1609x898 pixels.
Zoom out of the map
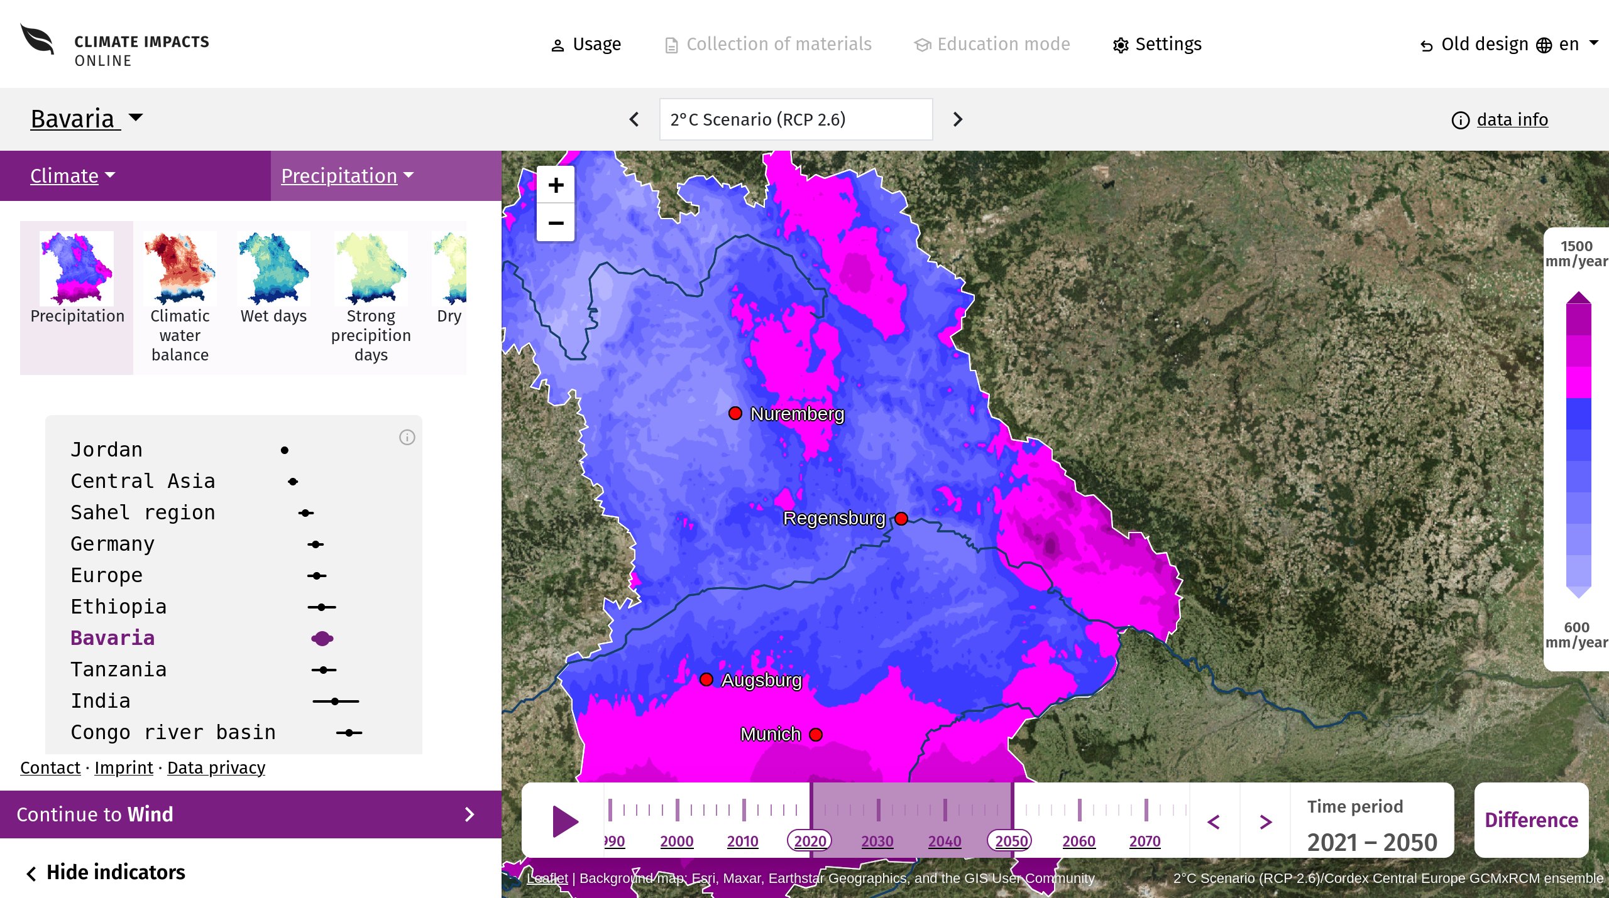click(556, 223)
